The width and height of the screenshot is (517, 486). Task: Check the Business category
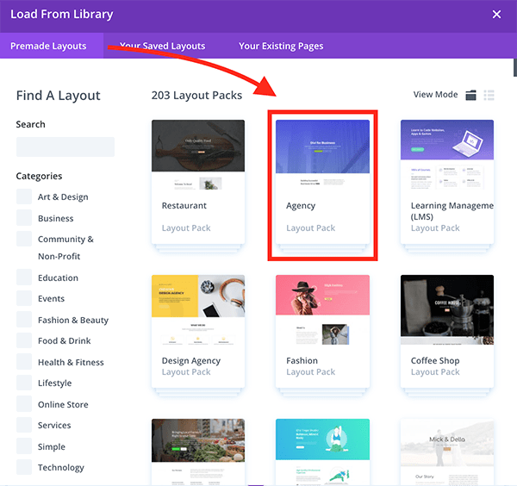pos(24,218)
